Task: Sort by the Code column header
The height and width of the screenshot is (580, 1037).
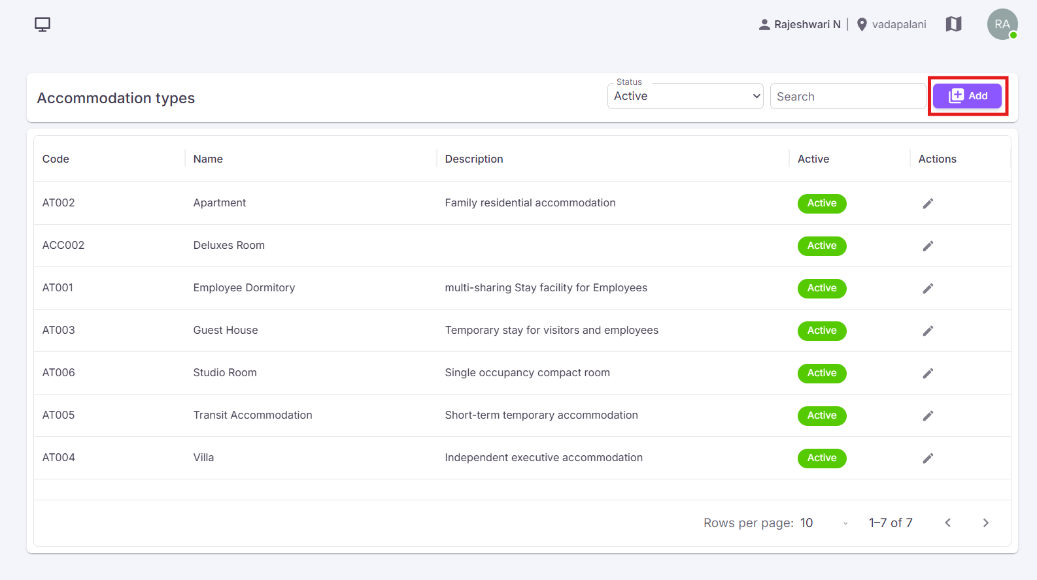Action: click(56, 159)
